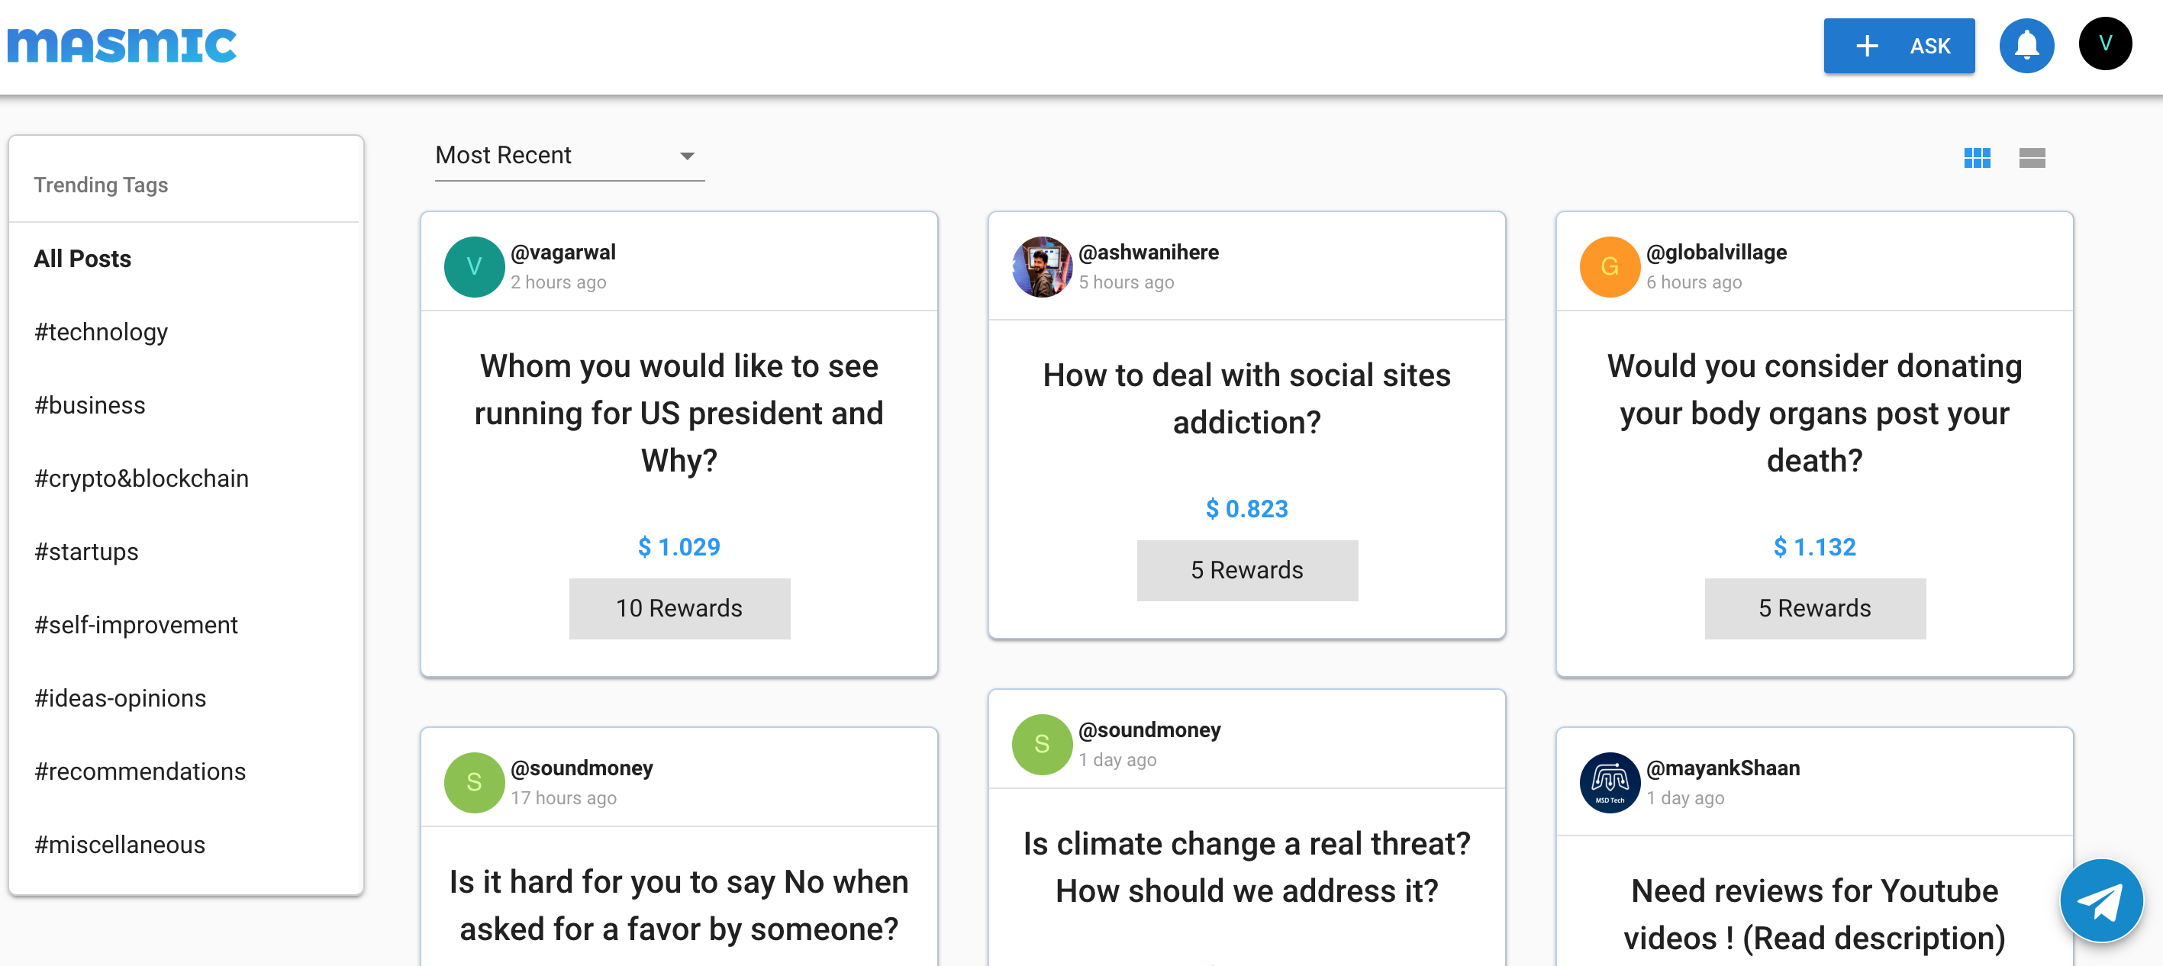
Task: Open @globalvillage's orange avatar
Action: (1609, 267)
